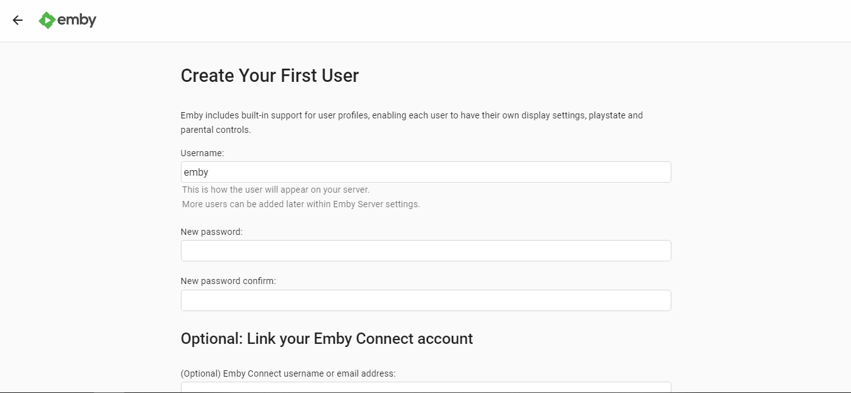Click the Emby Connect username or email field
This screenshot has height=393, width=851.
(425, 387)
